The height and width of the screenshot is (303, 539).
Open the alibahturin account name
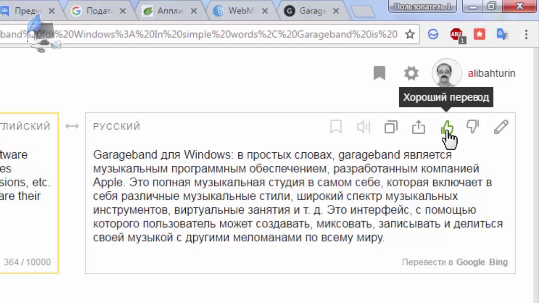click(x=491, y=73)
